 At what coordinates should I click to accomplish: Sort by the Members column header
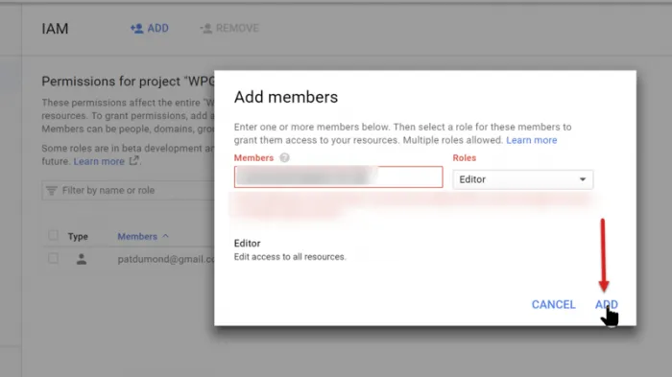137,237
